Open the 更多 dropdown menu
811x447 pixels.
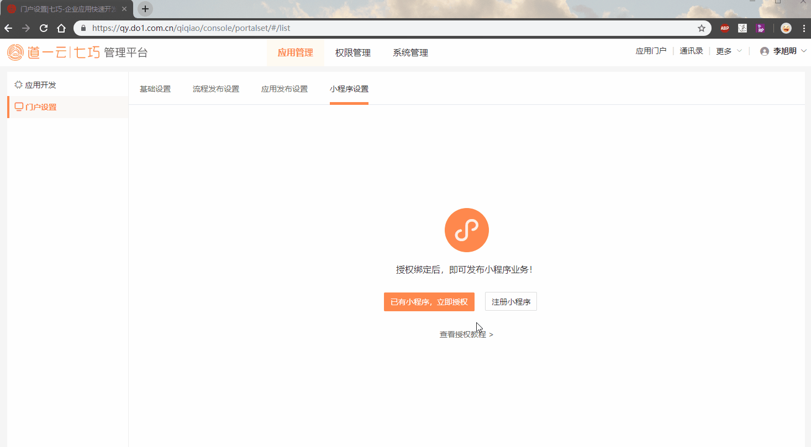[725, 51]
